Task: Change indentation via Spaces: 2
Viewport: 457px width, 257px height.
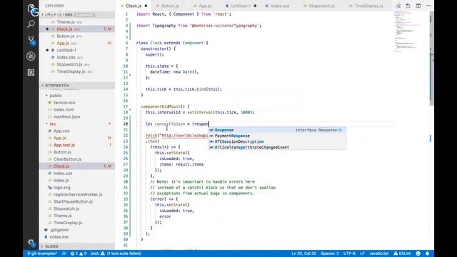Action: click(x=330, y=253)
